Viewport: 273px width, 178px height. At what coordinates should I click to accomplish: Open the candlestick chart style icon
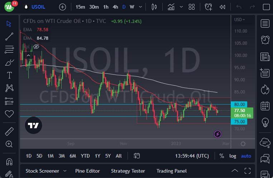(154, 7)
